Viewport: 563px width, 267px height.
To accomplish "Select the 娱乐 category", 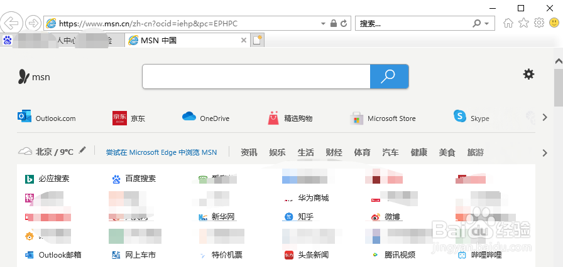I will tap(277, 152).
